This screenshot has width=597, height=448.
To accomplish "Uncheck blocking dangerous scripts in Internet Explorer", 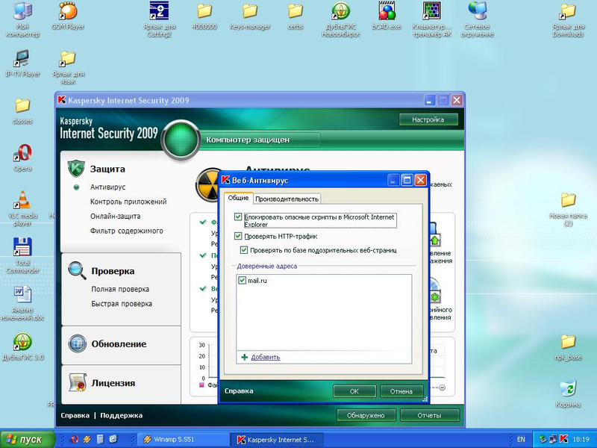I will (239, 217).
